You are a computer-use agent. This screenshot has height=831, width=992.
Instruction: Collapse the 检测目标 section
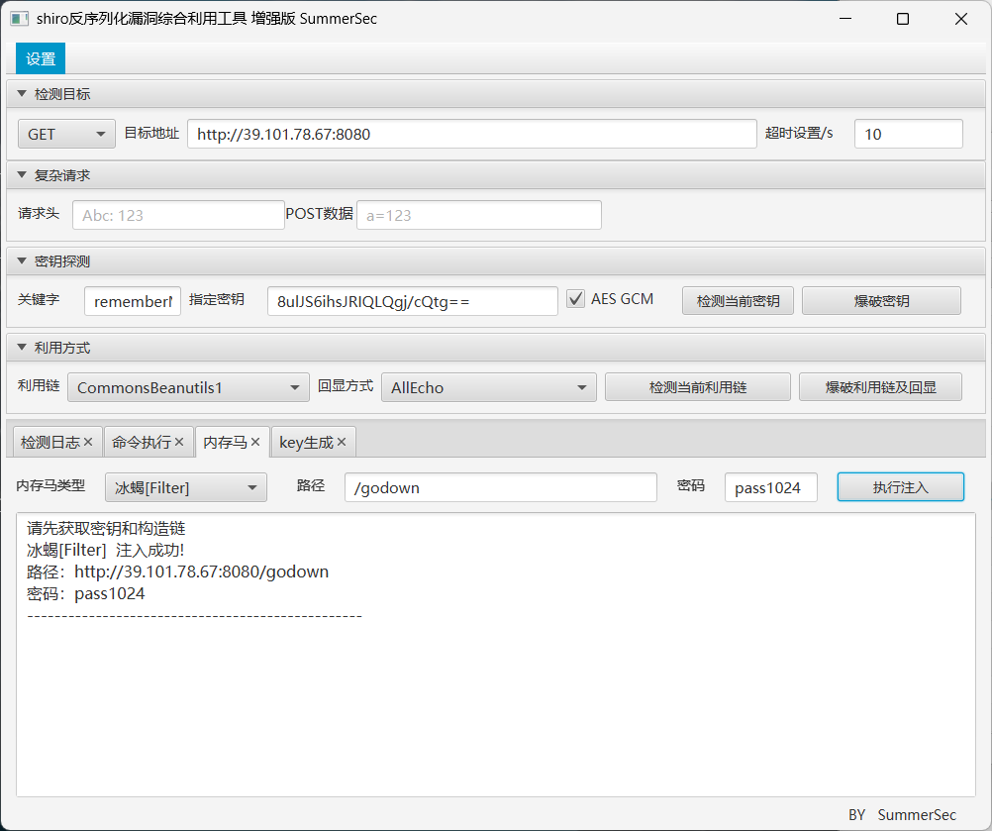point(21,92)
